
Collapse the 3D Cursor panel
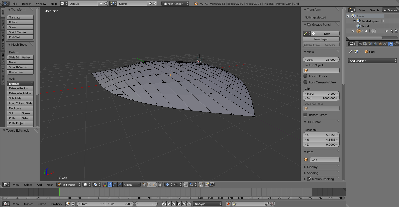point(305,122)
